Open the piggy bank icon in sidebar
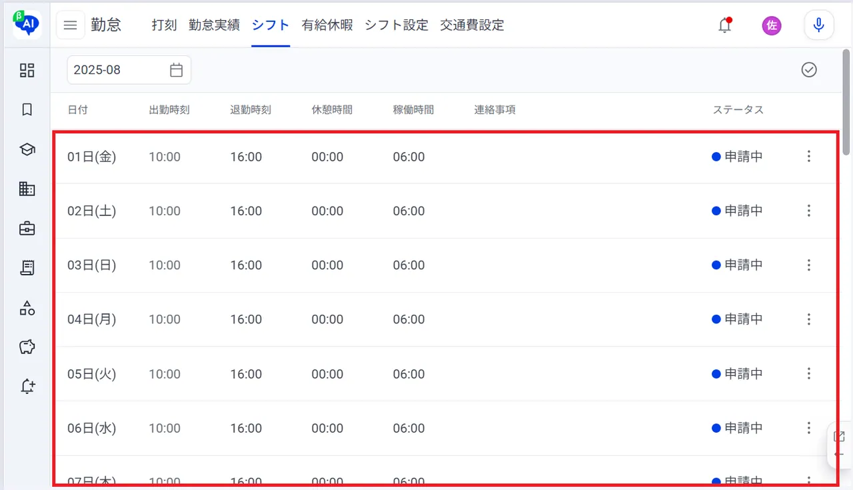This screenshot has height=490, width=853. tap(27, 347)
